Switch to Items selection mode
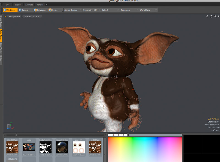Viewport: 220px width, 162px height. [x=55, y=10]
